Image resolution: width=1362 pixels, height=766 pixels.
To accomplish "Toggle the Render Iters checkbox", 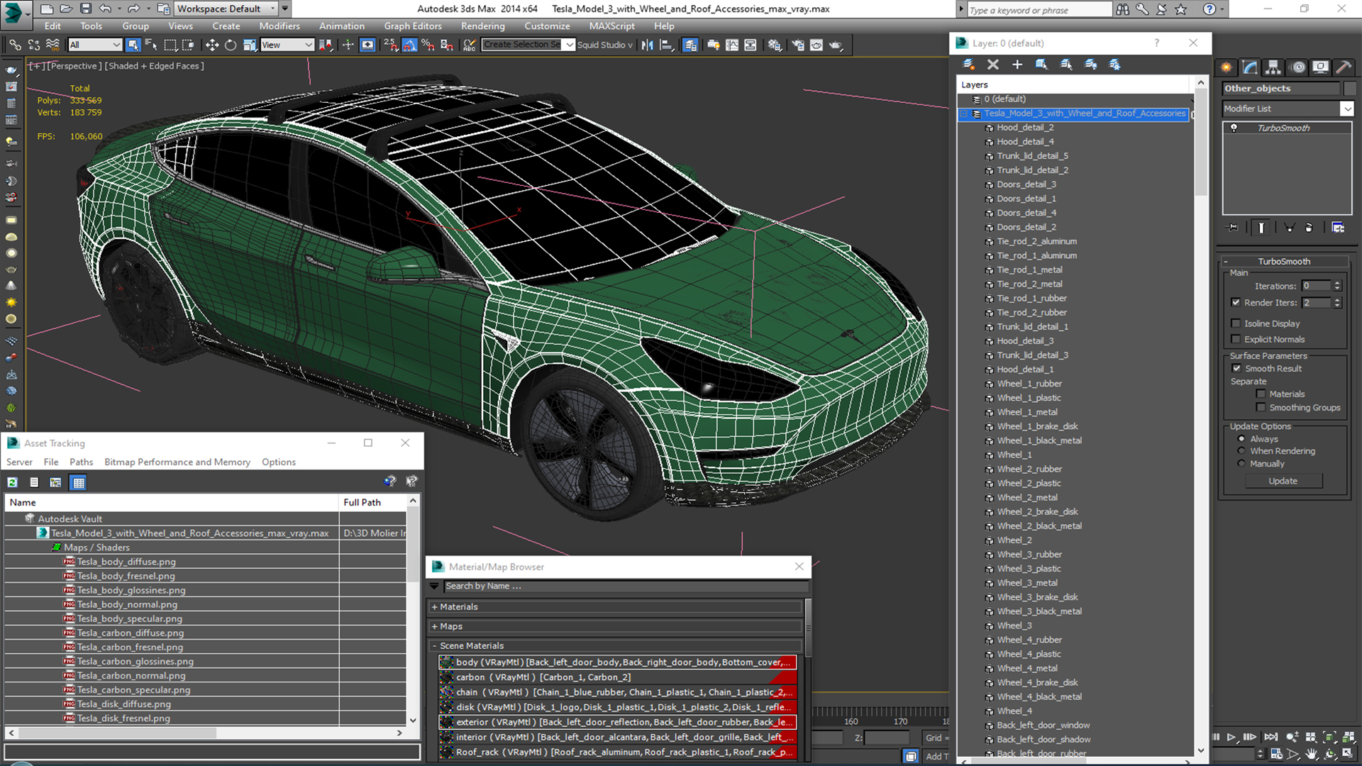I will click(x=1236, y=303).
